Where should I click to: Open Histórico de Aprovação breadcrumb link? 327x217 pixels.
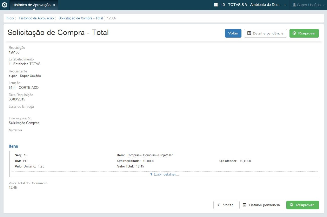(x=36, y=18)
